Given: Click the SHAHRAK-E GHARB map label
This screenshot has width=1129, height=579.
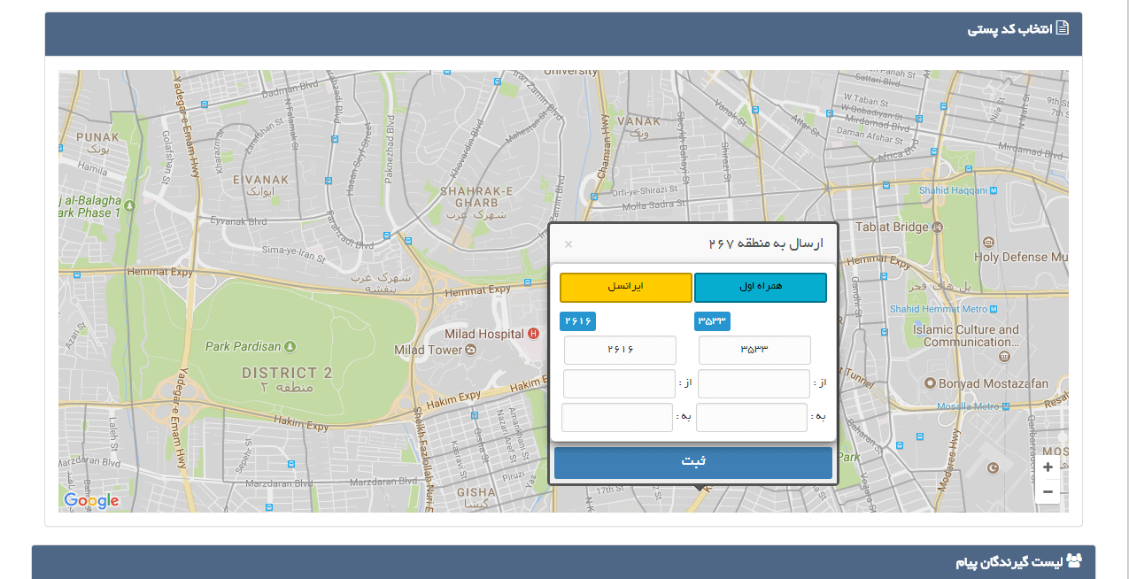Looking at the screenshot, I should pyautogui.click(x=476, y=197).
